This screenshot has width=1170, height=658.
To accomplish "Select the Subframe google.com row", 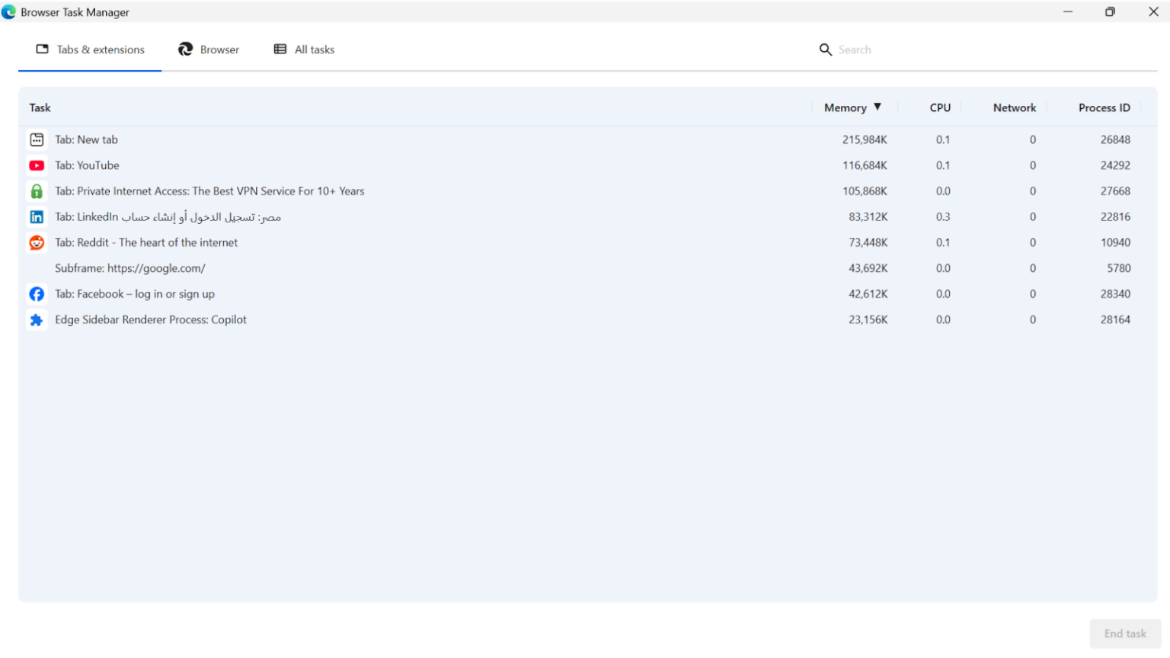I will (x=588, y=268).
